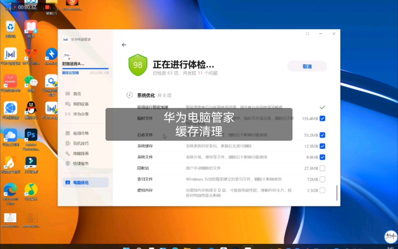Viewport: 398px width, 249px height.
Task: Click the back arrow in PC Manager
Action: point(124,45)
